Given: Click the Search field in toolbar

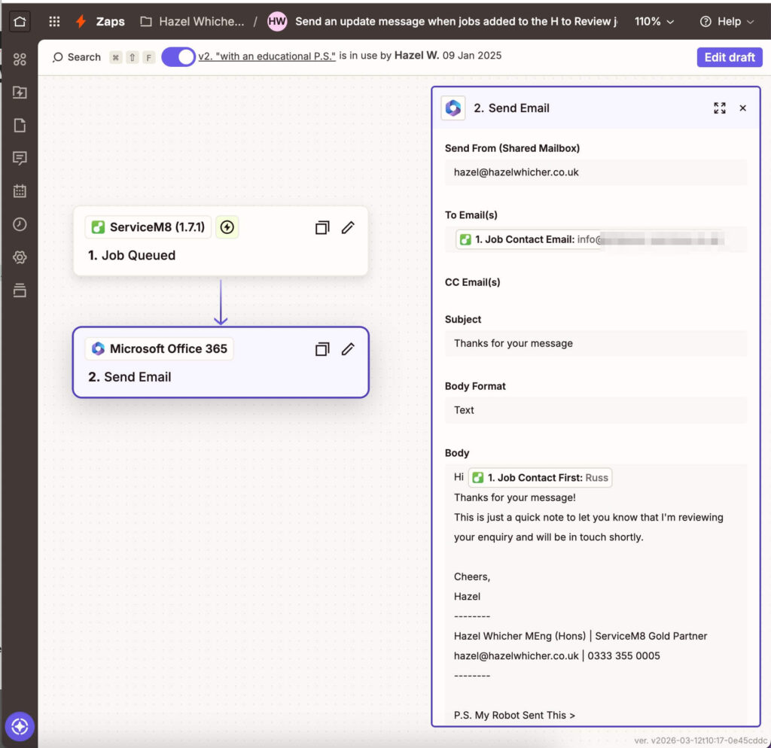Looking at the screenshot, I should (x=77, y=57).
